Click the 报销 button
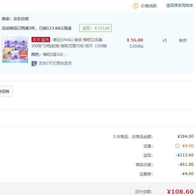Screen dimensions: 196x195 pos(6,91)
